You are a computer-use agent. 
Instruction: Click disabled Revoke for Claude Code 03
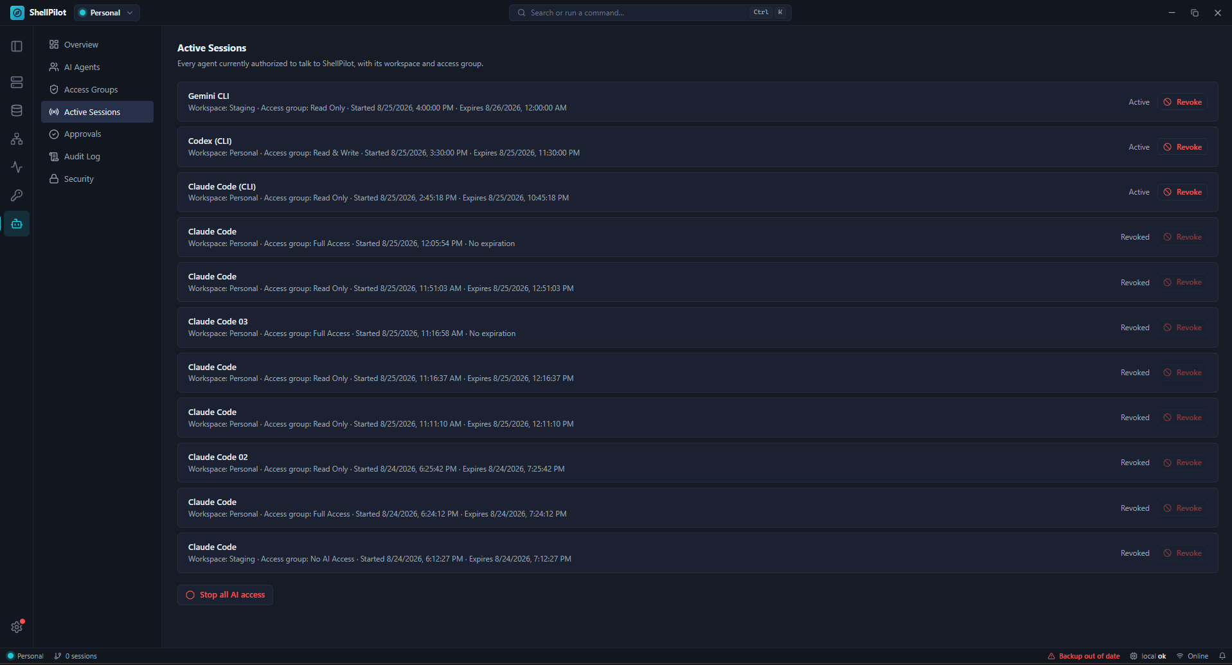[x=1183, y=328]
